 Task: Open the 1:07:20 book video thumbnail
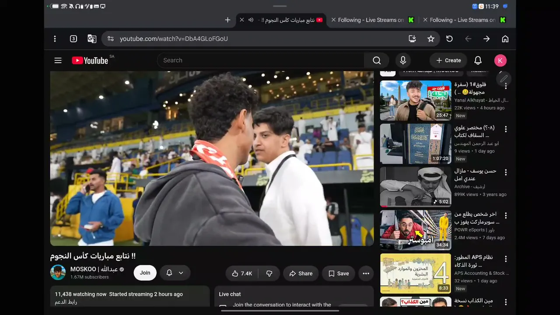(x=416, y=144)
